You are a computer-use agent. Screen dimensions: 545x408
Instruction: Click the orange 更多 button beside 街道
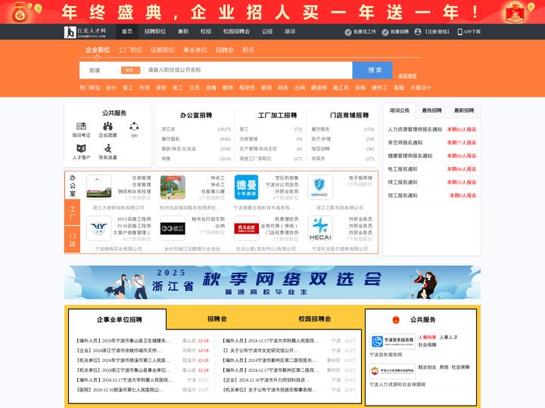point(130,70)
